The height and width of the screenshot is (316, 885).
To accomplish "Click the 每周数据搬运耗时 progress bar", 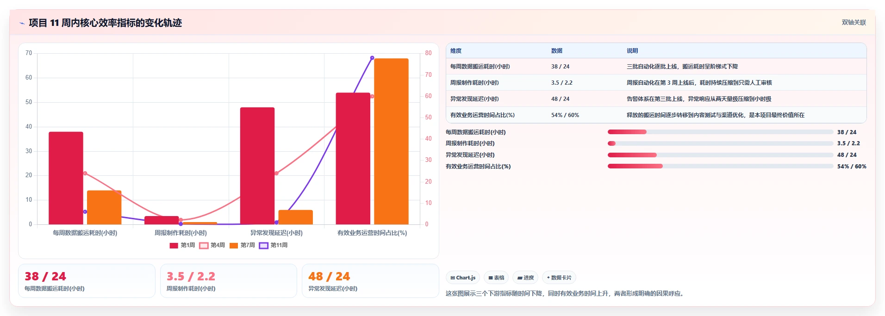I will [720, 132].
